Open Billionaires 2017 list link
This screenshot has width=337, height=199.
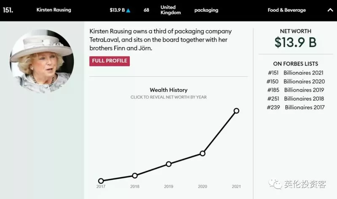(x=305, y=107)
